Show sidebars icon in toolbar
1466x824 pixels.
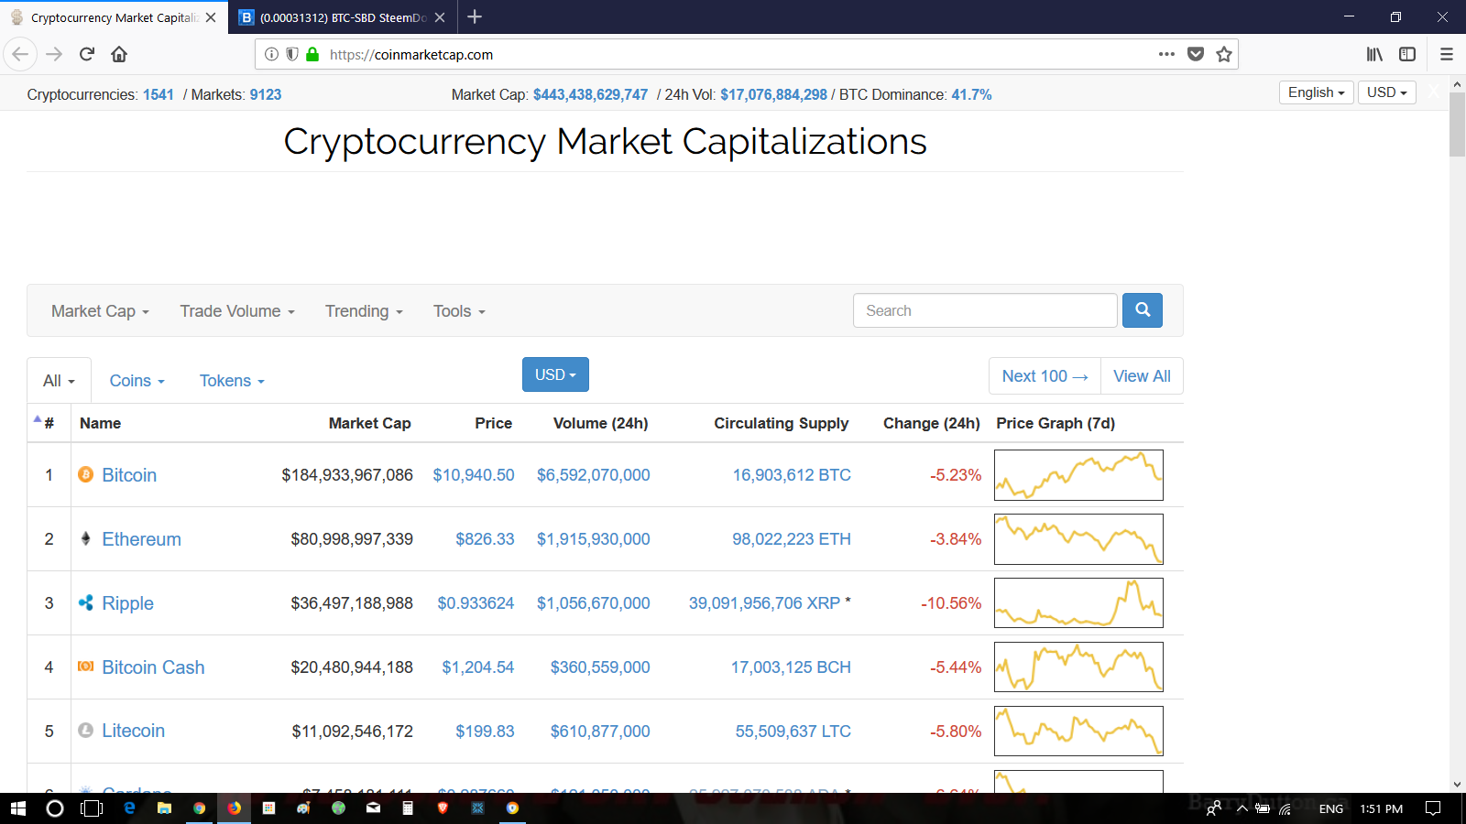(x=1407, y=54)
